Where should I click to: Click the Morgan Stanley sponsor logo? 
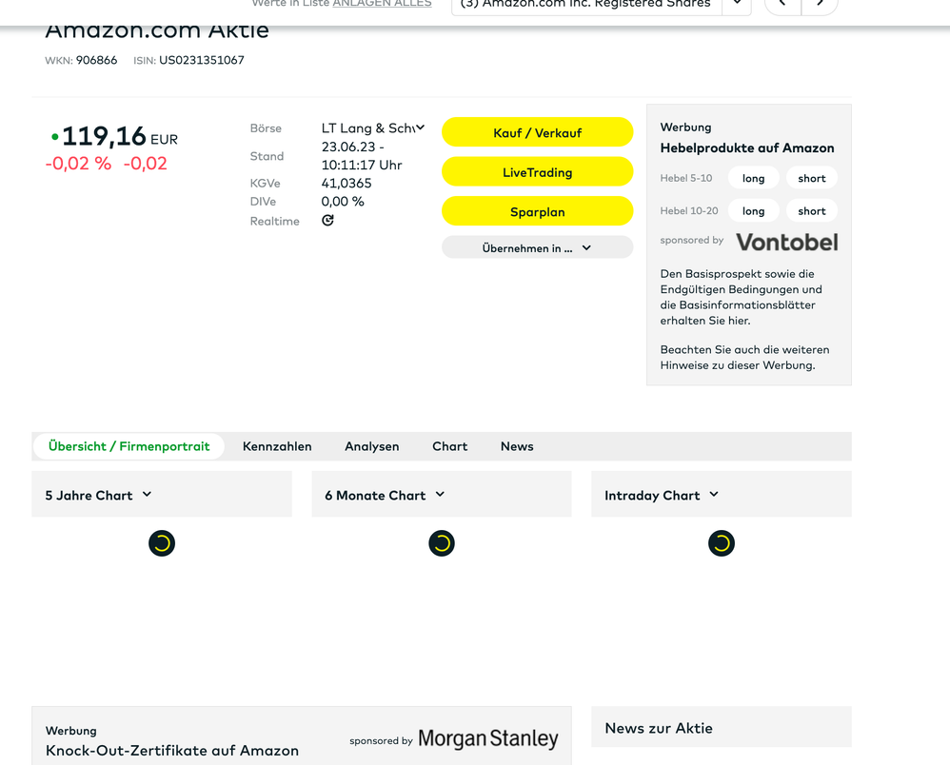[487, 738]
